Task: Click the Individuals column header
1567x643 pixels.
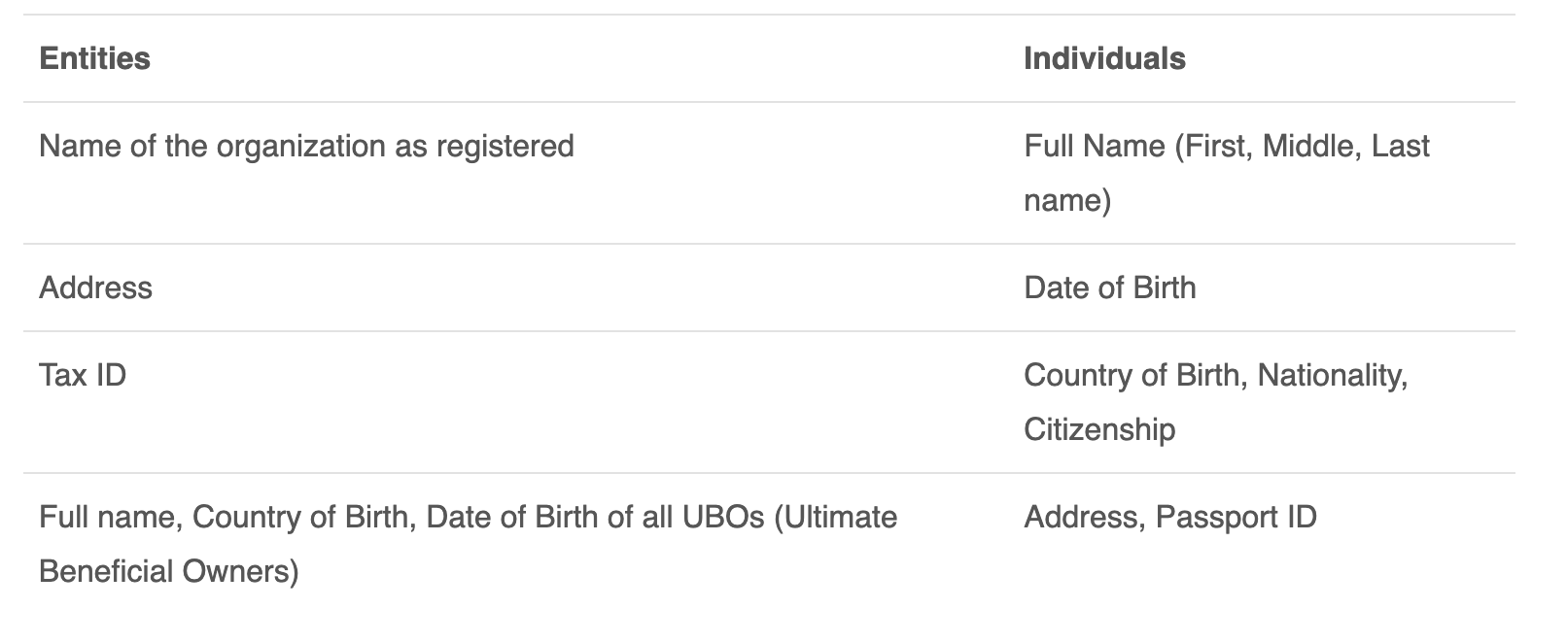Action: pos(1104,58)
